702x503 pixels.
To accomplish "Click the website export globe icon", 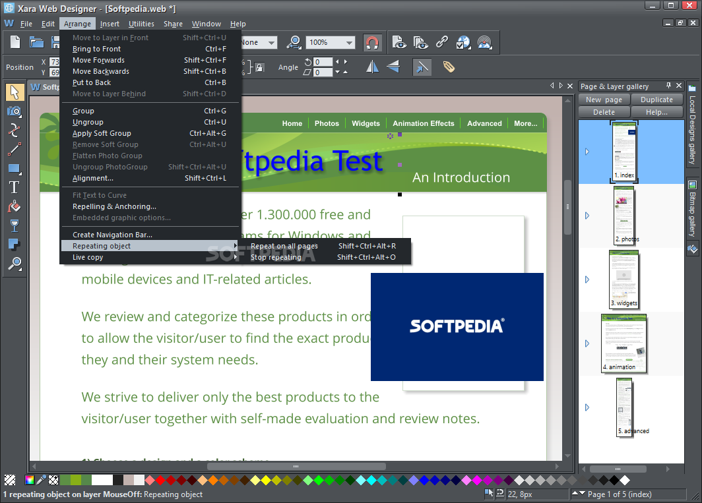I will pos(463,42).
